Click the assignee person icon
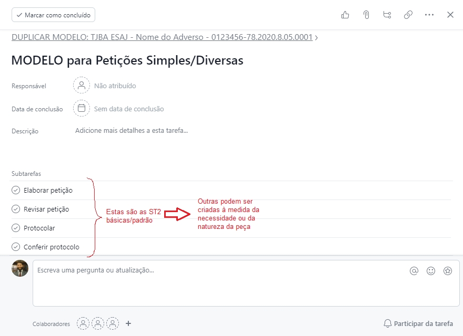The width and height of the screenshot is (463, 336). tap(82, 86)
